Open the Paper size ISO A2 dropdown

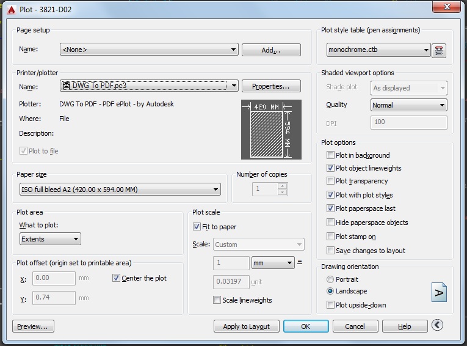(x=120, y=190)
